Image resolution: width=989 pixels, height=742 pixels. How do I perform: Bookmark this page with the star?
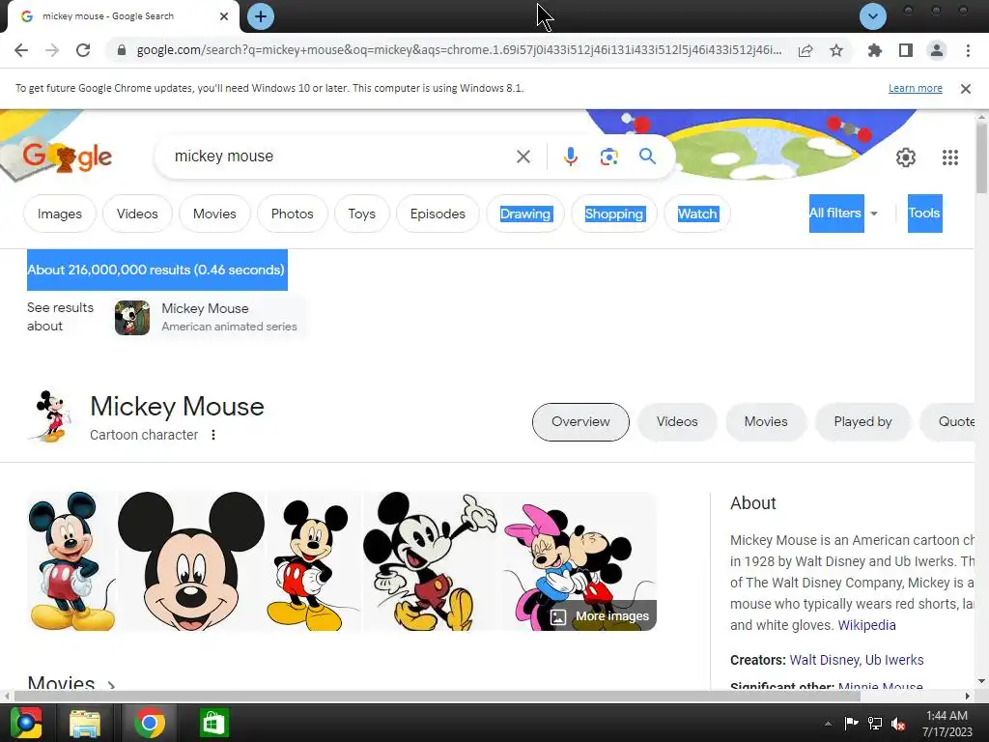(x=836, y=50)
